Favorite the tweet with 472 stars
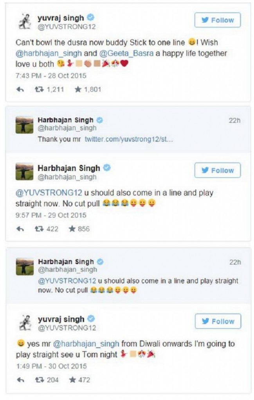Screen dimensions: 254x400 [72, 380]
